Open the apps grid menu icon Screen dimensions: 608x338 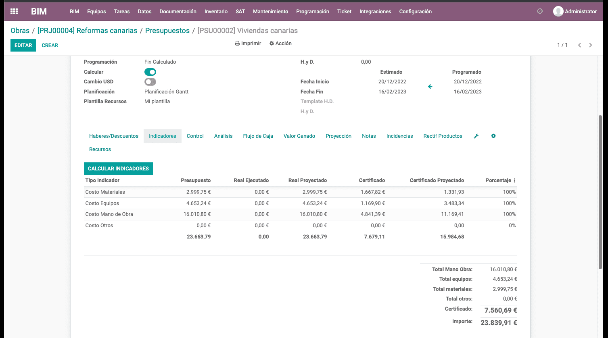click(x=14, y=11)
